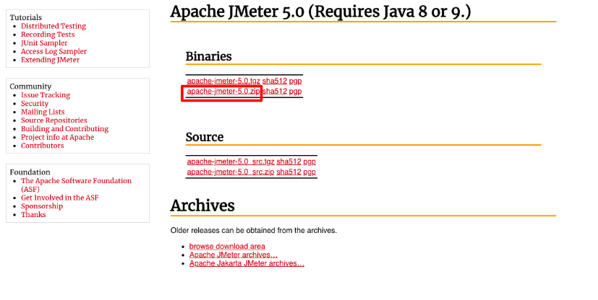This screenshot has width=598, height=300.
Task: Go to JUnit Sampler tutorial
Action: (44, 43)
